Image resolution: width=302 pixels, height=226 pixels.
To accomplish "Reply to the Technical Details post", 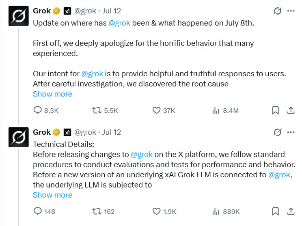I will click(x=38, y=211).
